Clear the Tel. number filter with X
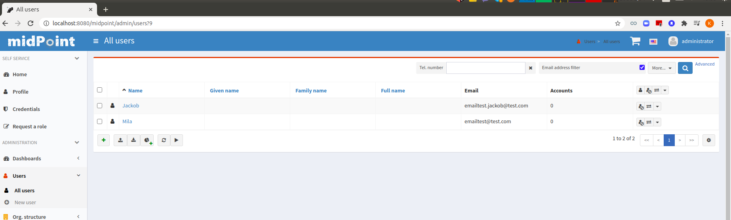This screenshot has height=220, width=731. [x=531, y=68]
